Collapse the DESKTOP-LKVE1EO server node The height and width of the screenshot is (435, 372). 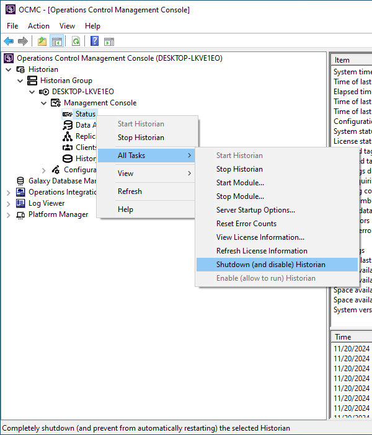coord(32,92)
